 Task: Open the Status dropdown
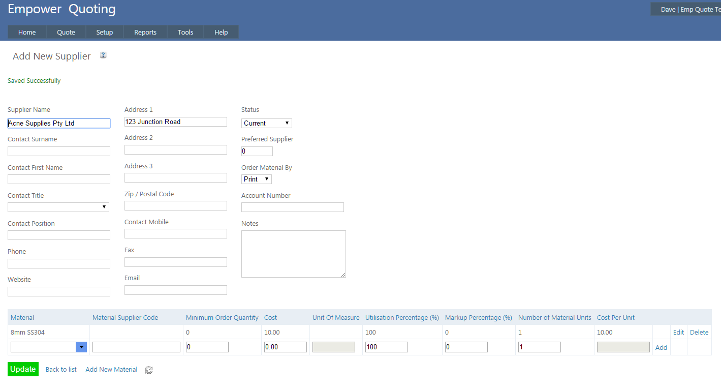[x=266, y=123]
